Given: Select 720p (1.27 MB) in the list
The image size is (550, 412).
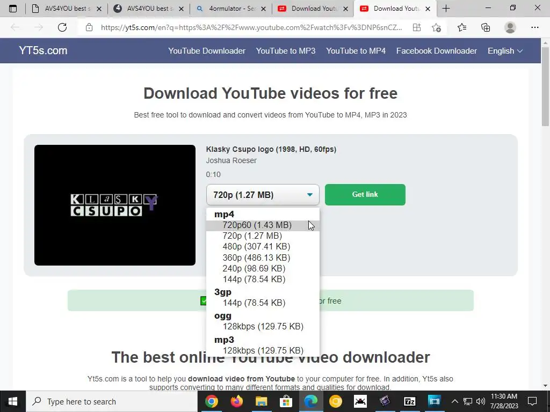Looking at the screenshot, I should point(263,236).
